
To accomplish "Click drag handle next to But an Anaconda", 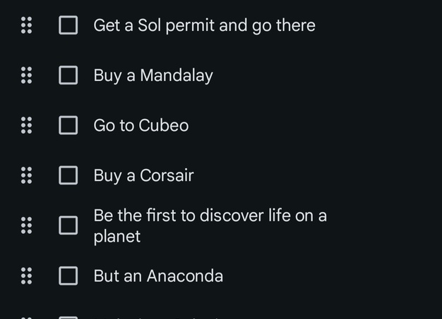I will (27, 276).
